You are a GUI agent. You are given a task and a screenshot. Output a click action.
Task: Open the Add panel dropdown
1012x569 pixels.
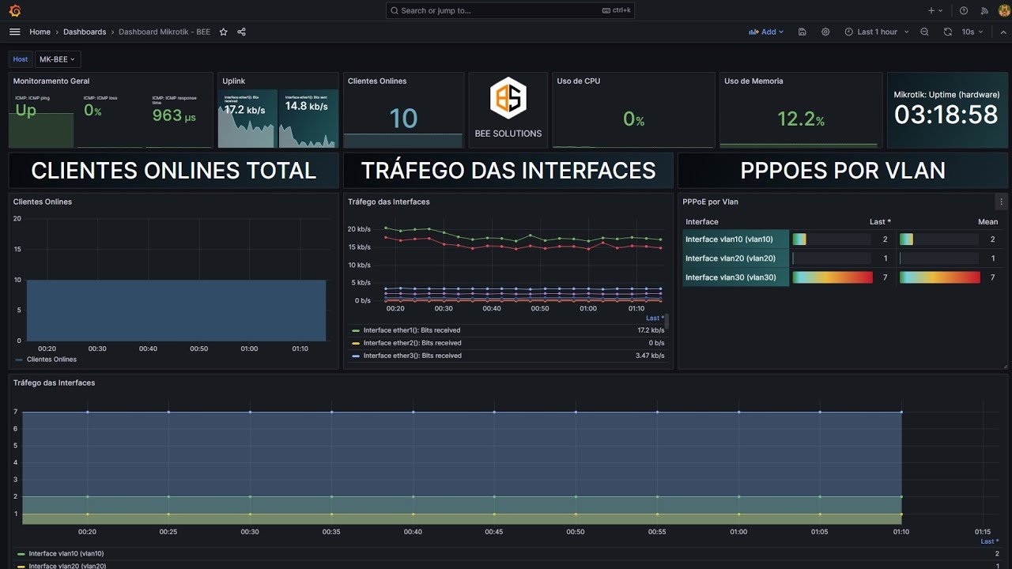766,32
